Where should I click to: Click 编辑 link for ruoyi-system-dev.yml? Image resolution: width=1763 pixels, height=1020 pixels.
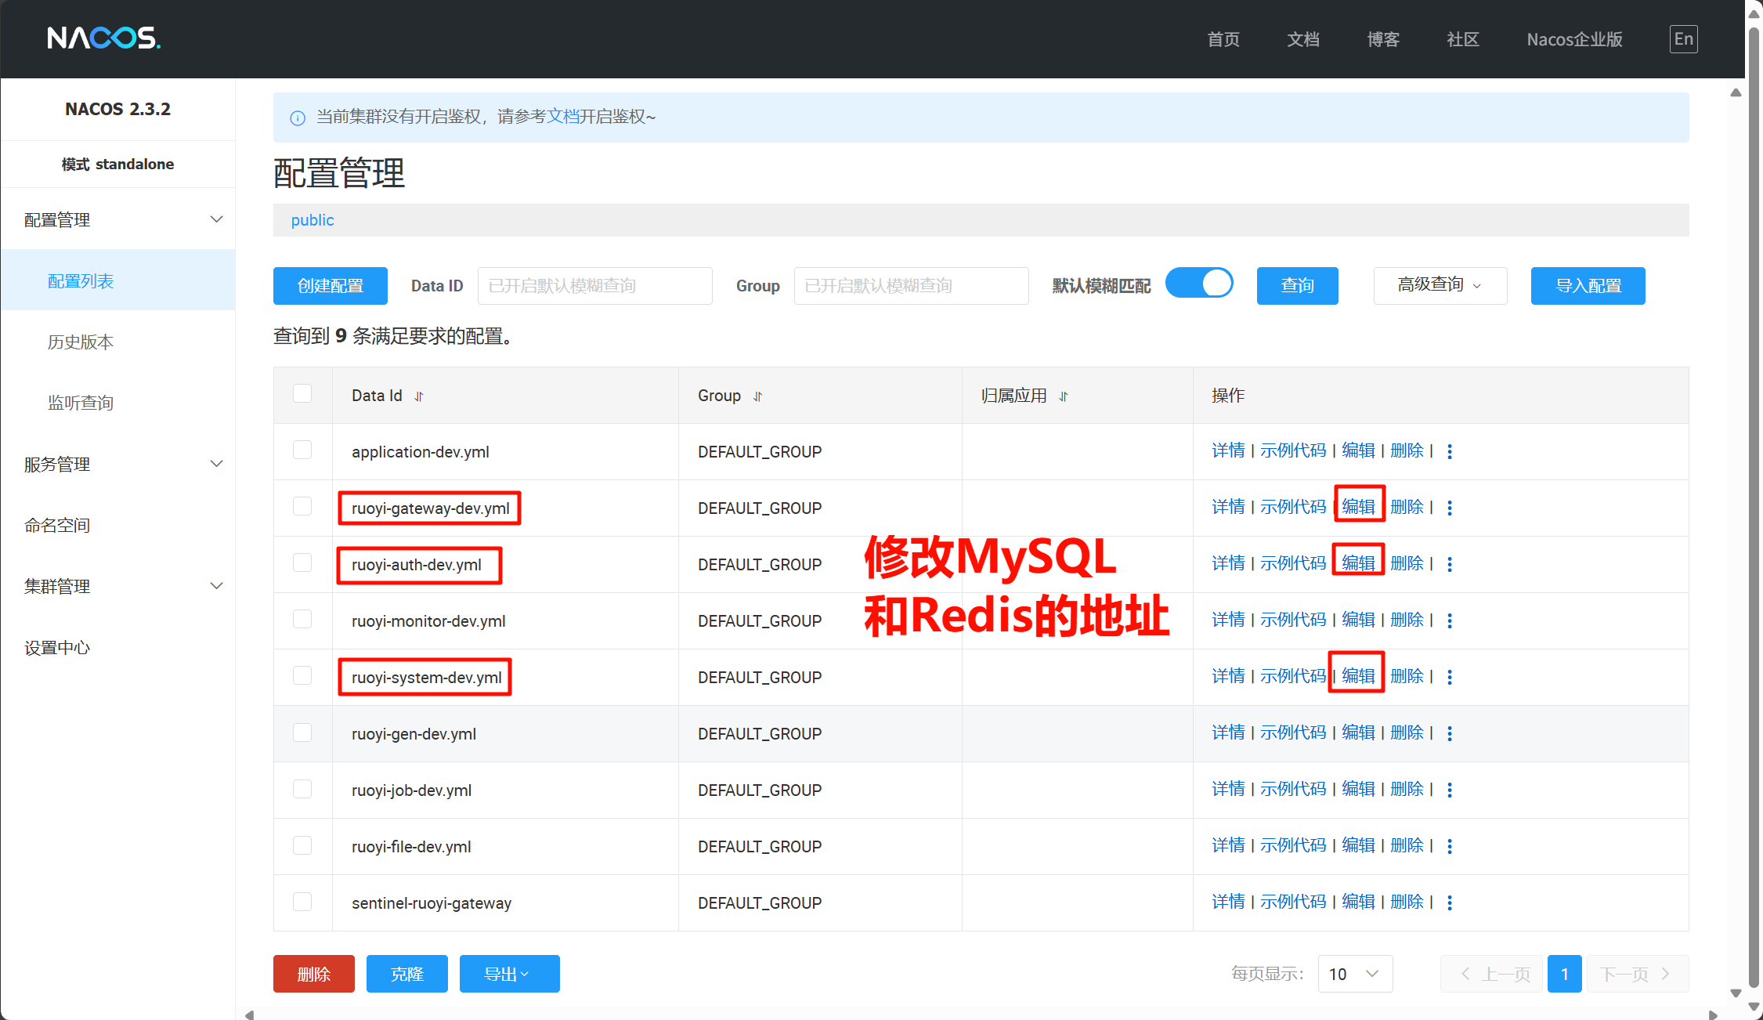[1358, 676]
